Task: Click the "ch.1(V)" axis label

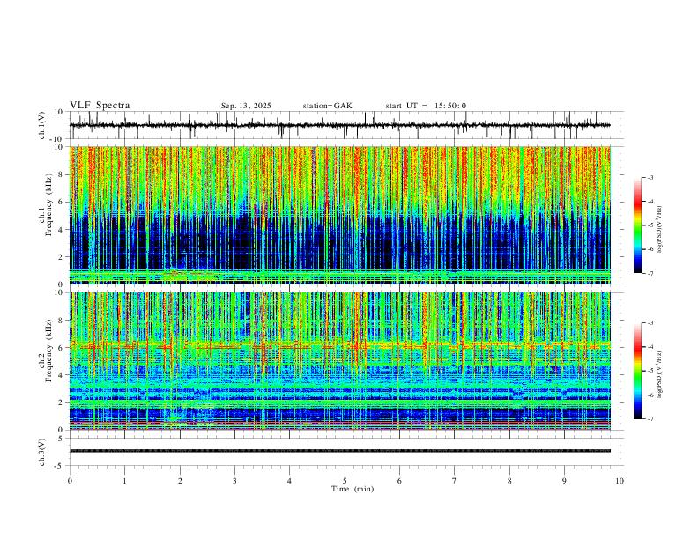Action: tap(42, 125)
